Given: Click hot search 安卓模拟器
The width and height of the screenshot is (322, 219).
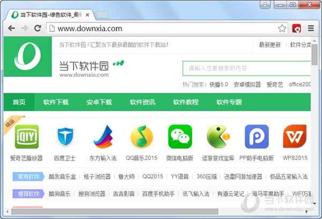Looking at the screenshot, I should pyautogui.click(x=247, y=84).
